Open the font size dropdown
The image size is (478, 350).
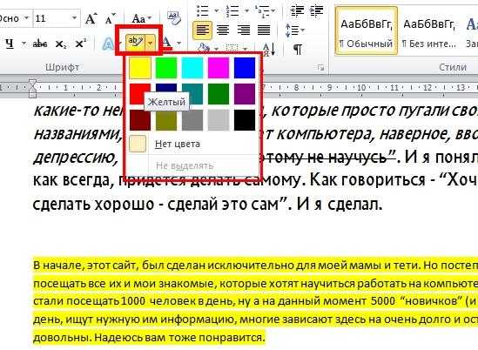click(74, 18)
